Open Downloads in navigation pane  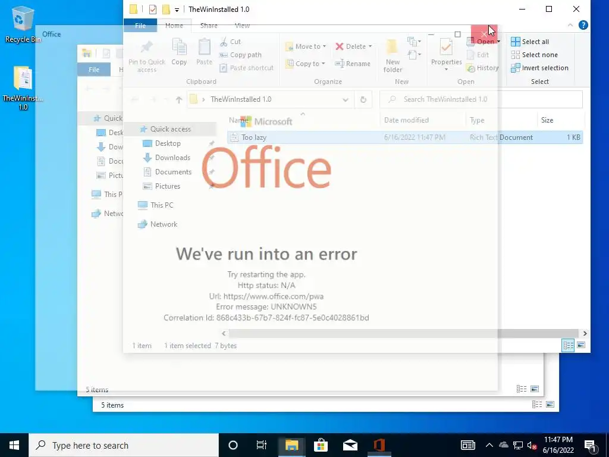pyautogui.click(x=172, y=158)
